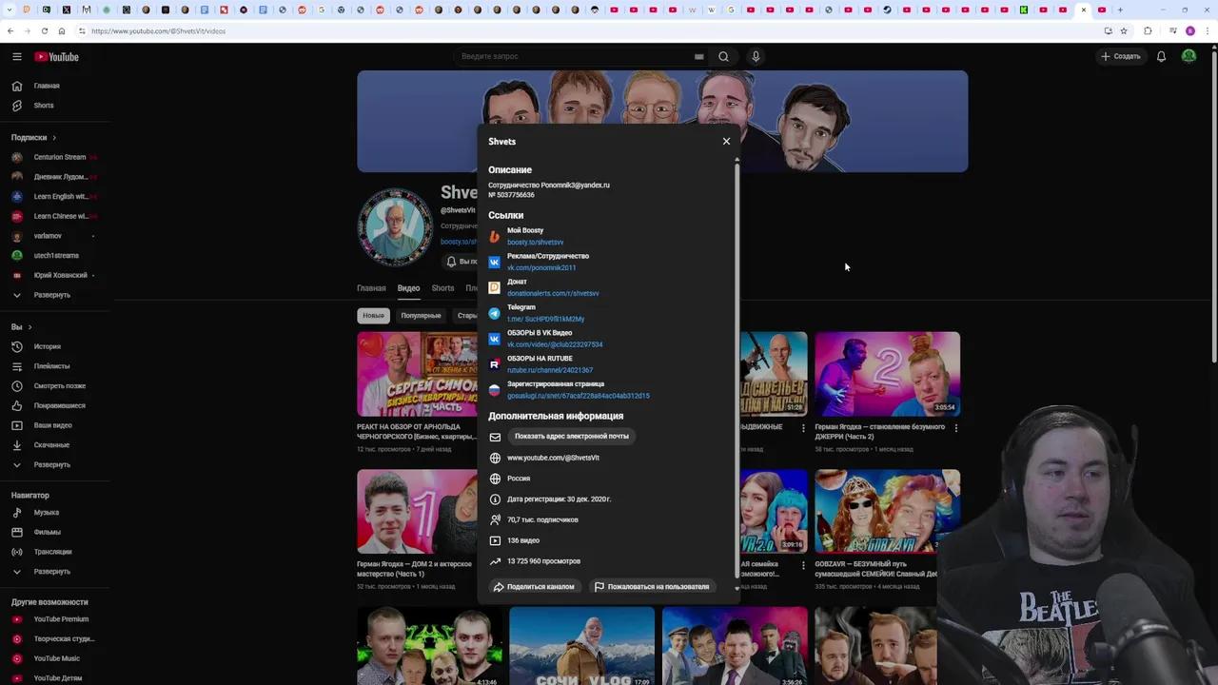Switch to the Shorts channel tab
1218x685 pixels.
tap(442, 288)
